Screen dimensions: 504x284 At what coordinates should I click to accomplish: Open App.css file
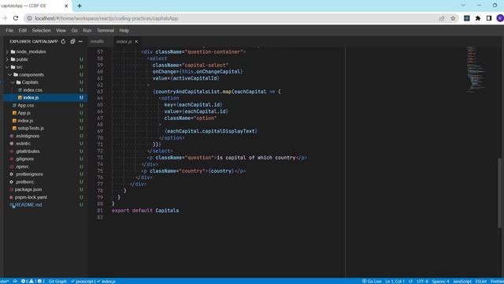26,105
